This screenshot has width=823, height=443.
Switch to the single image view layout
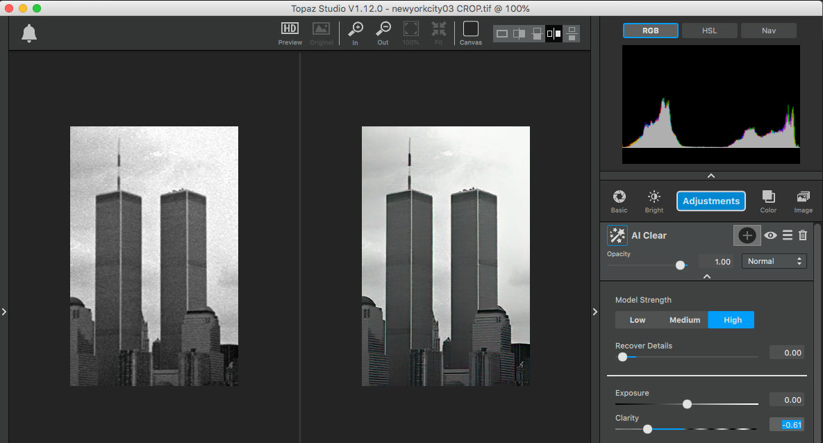(x=502, y=34)
